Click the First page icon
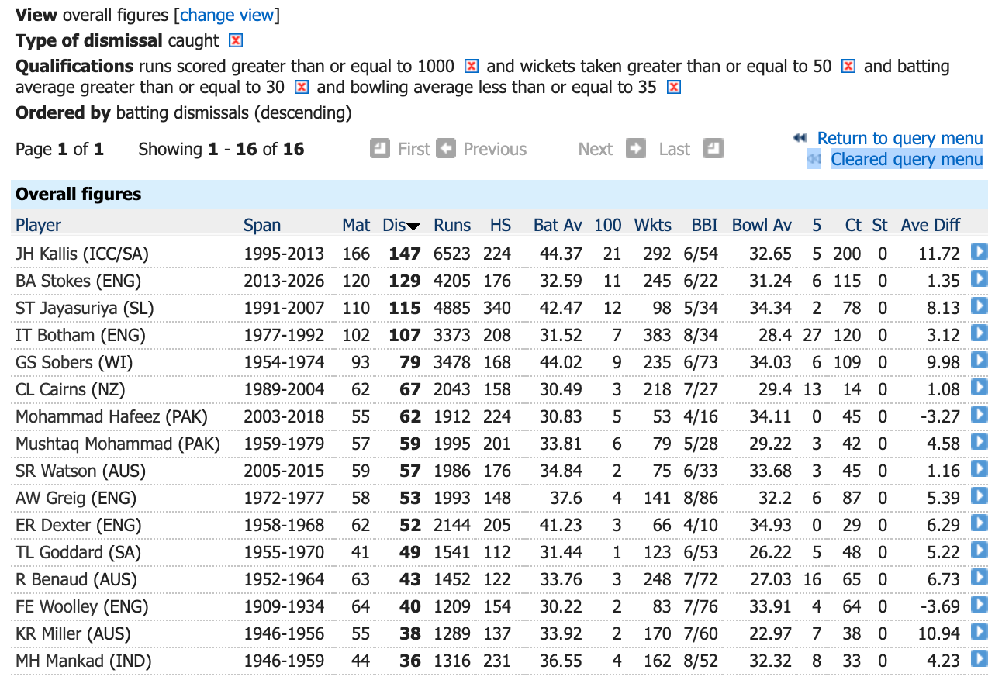Viewport: 1002px width, 687px height. tap(380, 148)
